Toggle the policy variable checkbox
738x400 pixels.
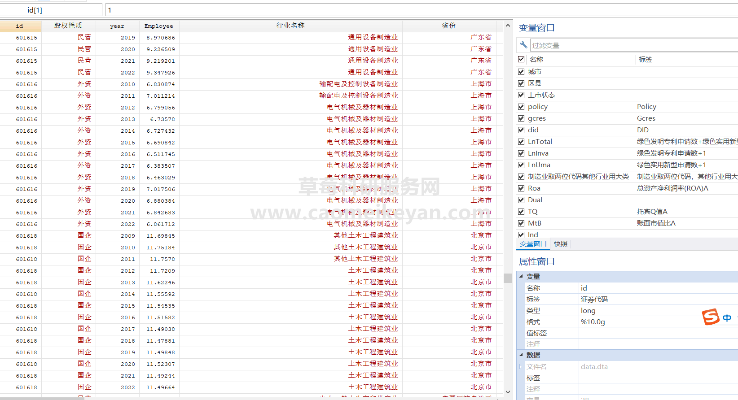(521, 107)
